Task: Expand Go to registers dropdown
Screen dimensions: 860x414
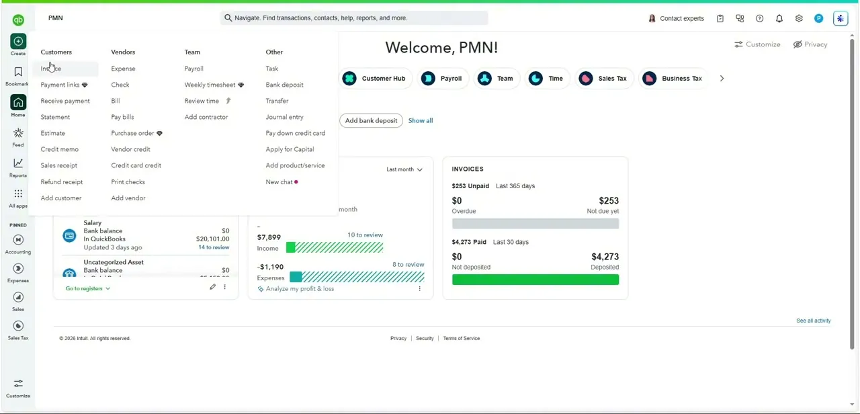Action: (x=88, y=288)
